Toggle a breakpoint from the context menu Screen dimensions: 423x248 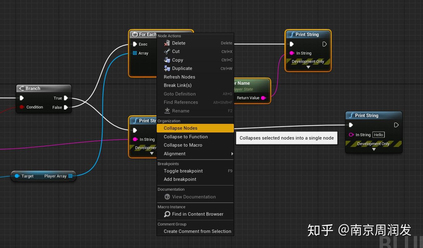tap(183, 171)
